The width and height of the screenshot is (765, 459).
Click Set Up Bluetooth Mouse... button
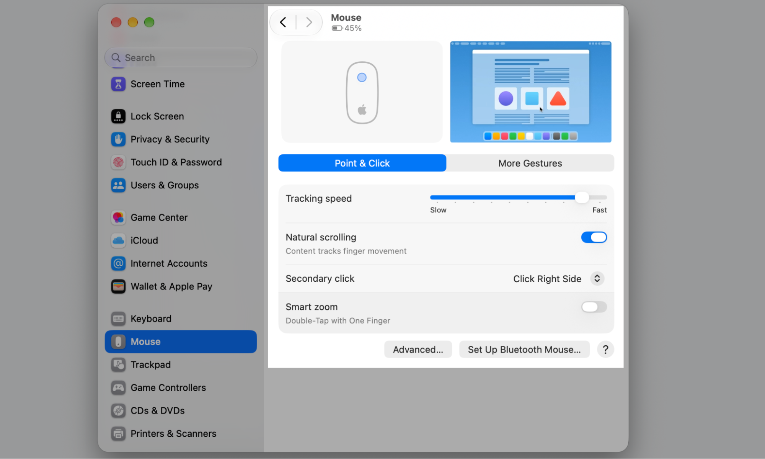tap(524, 350)
